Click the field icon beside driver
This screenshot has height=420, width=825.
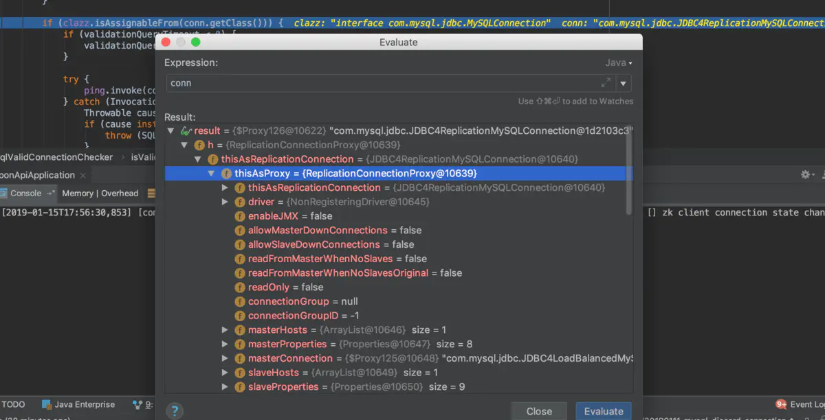point(240,202)
